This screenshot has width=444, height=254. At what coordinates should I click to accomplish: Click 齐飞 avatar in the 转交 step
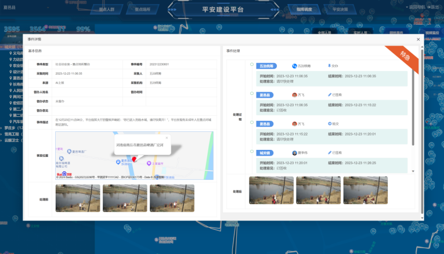pyautogui.click(x=294, y=124)
